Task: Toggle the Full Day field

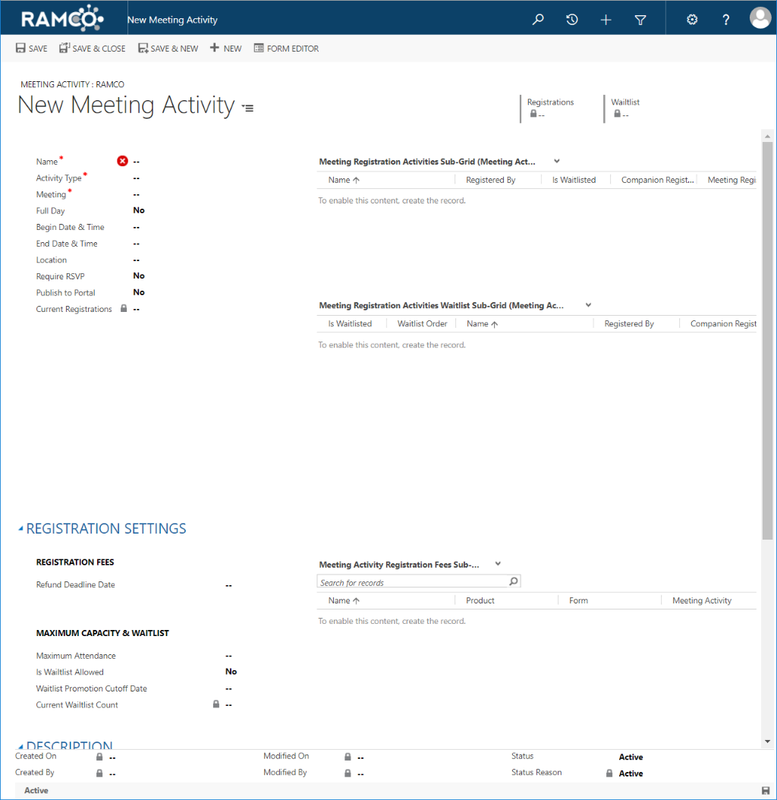Action: (139, 210)
